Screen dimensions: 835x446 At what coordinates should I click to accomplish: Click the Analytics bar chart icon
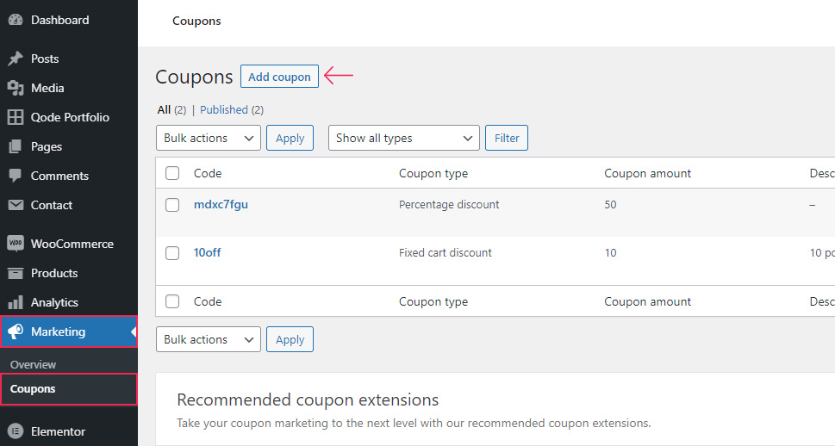click(15, 302)
